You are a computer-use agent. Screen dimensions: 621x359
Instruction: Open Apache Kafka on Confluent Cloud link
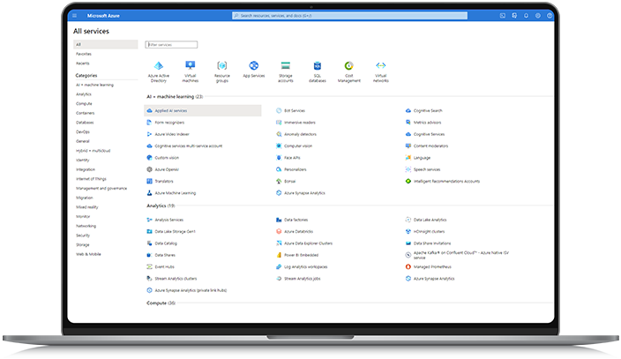pyautogui.click(x=461, y=255)
